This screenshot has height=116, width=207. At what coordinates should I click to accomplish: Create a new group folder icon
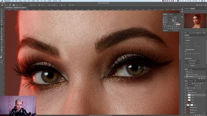pos(200,115)
